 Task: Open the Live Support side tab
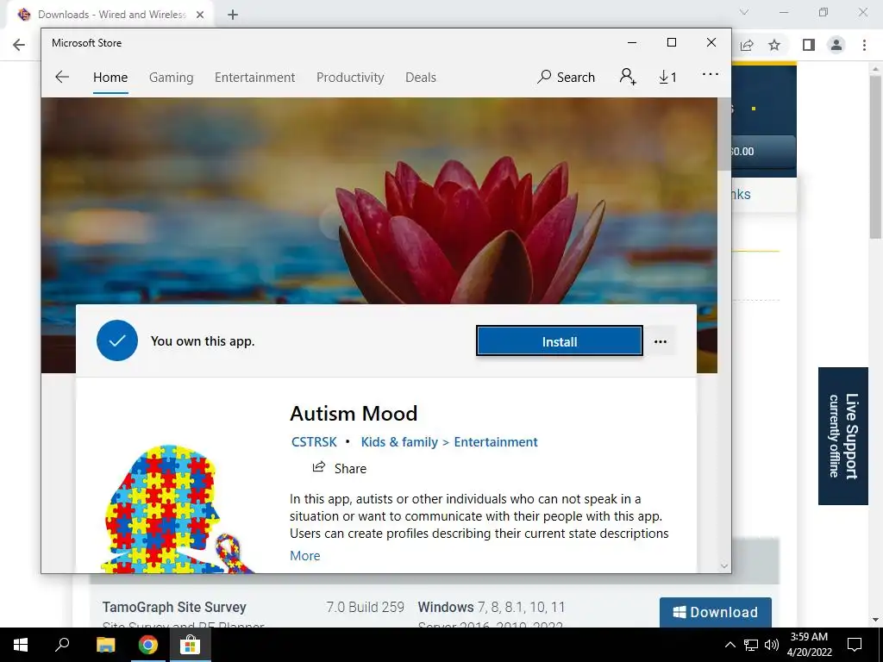(843, 435)
